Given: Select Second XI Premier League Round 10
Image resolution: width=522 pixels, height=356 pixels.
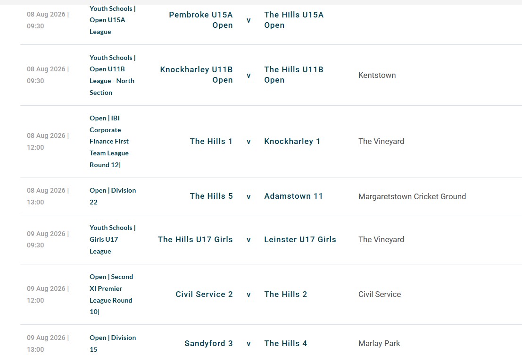Looking at the screenshot, I should (111, 294).
